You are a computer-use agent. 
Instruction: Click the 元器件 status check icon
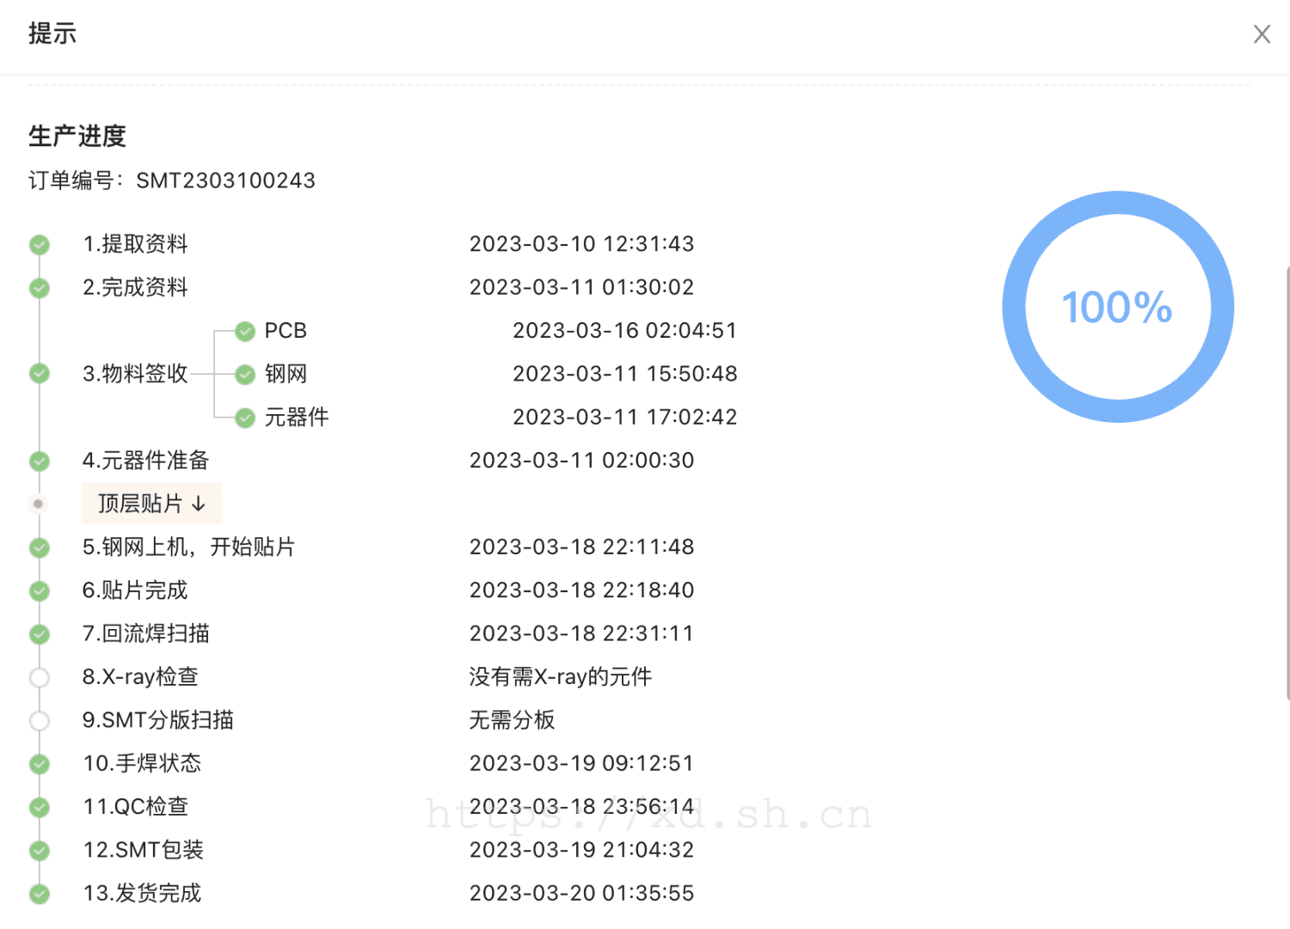coord(245,418)
